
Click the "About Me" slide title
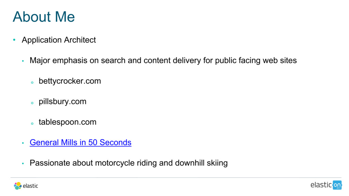tap(44, 17)
